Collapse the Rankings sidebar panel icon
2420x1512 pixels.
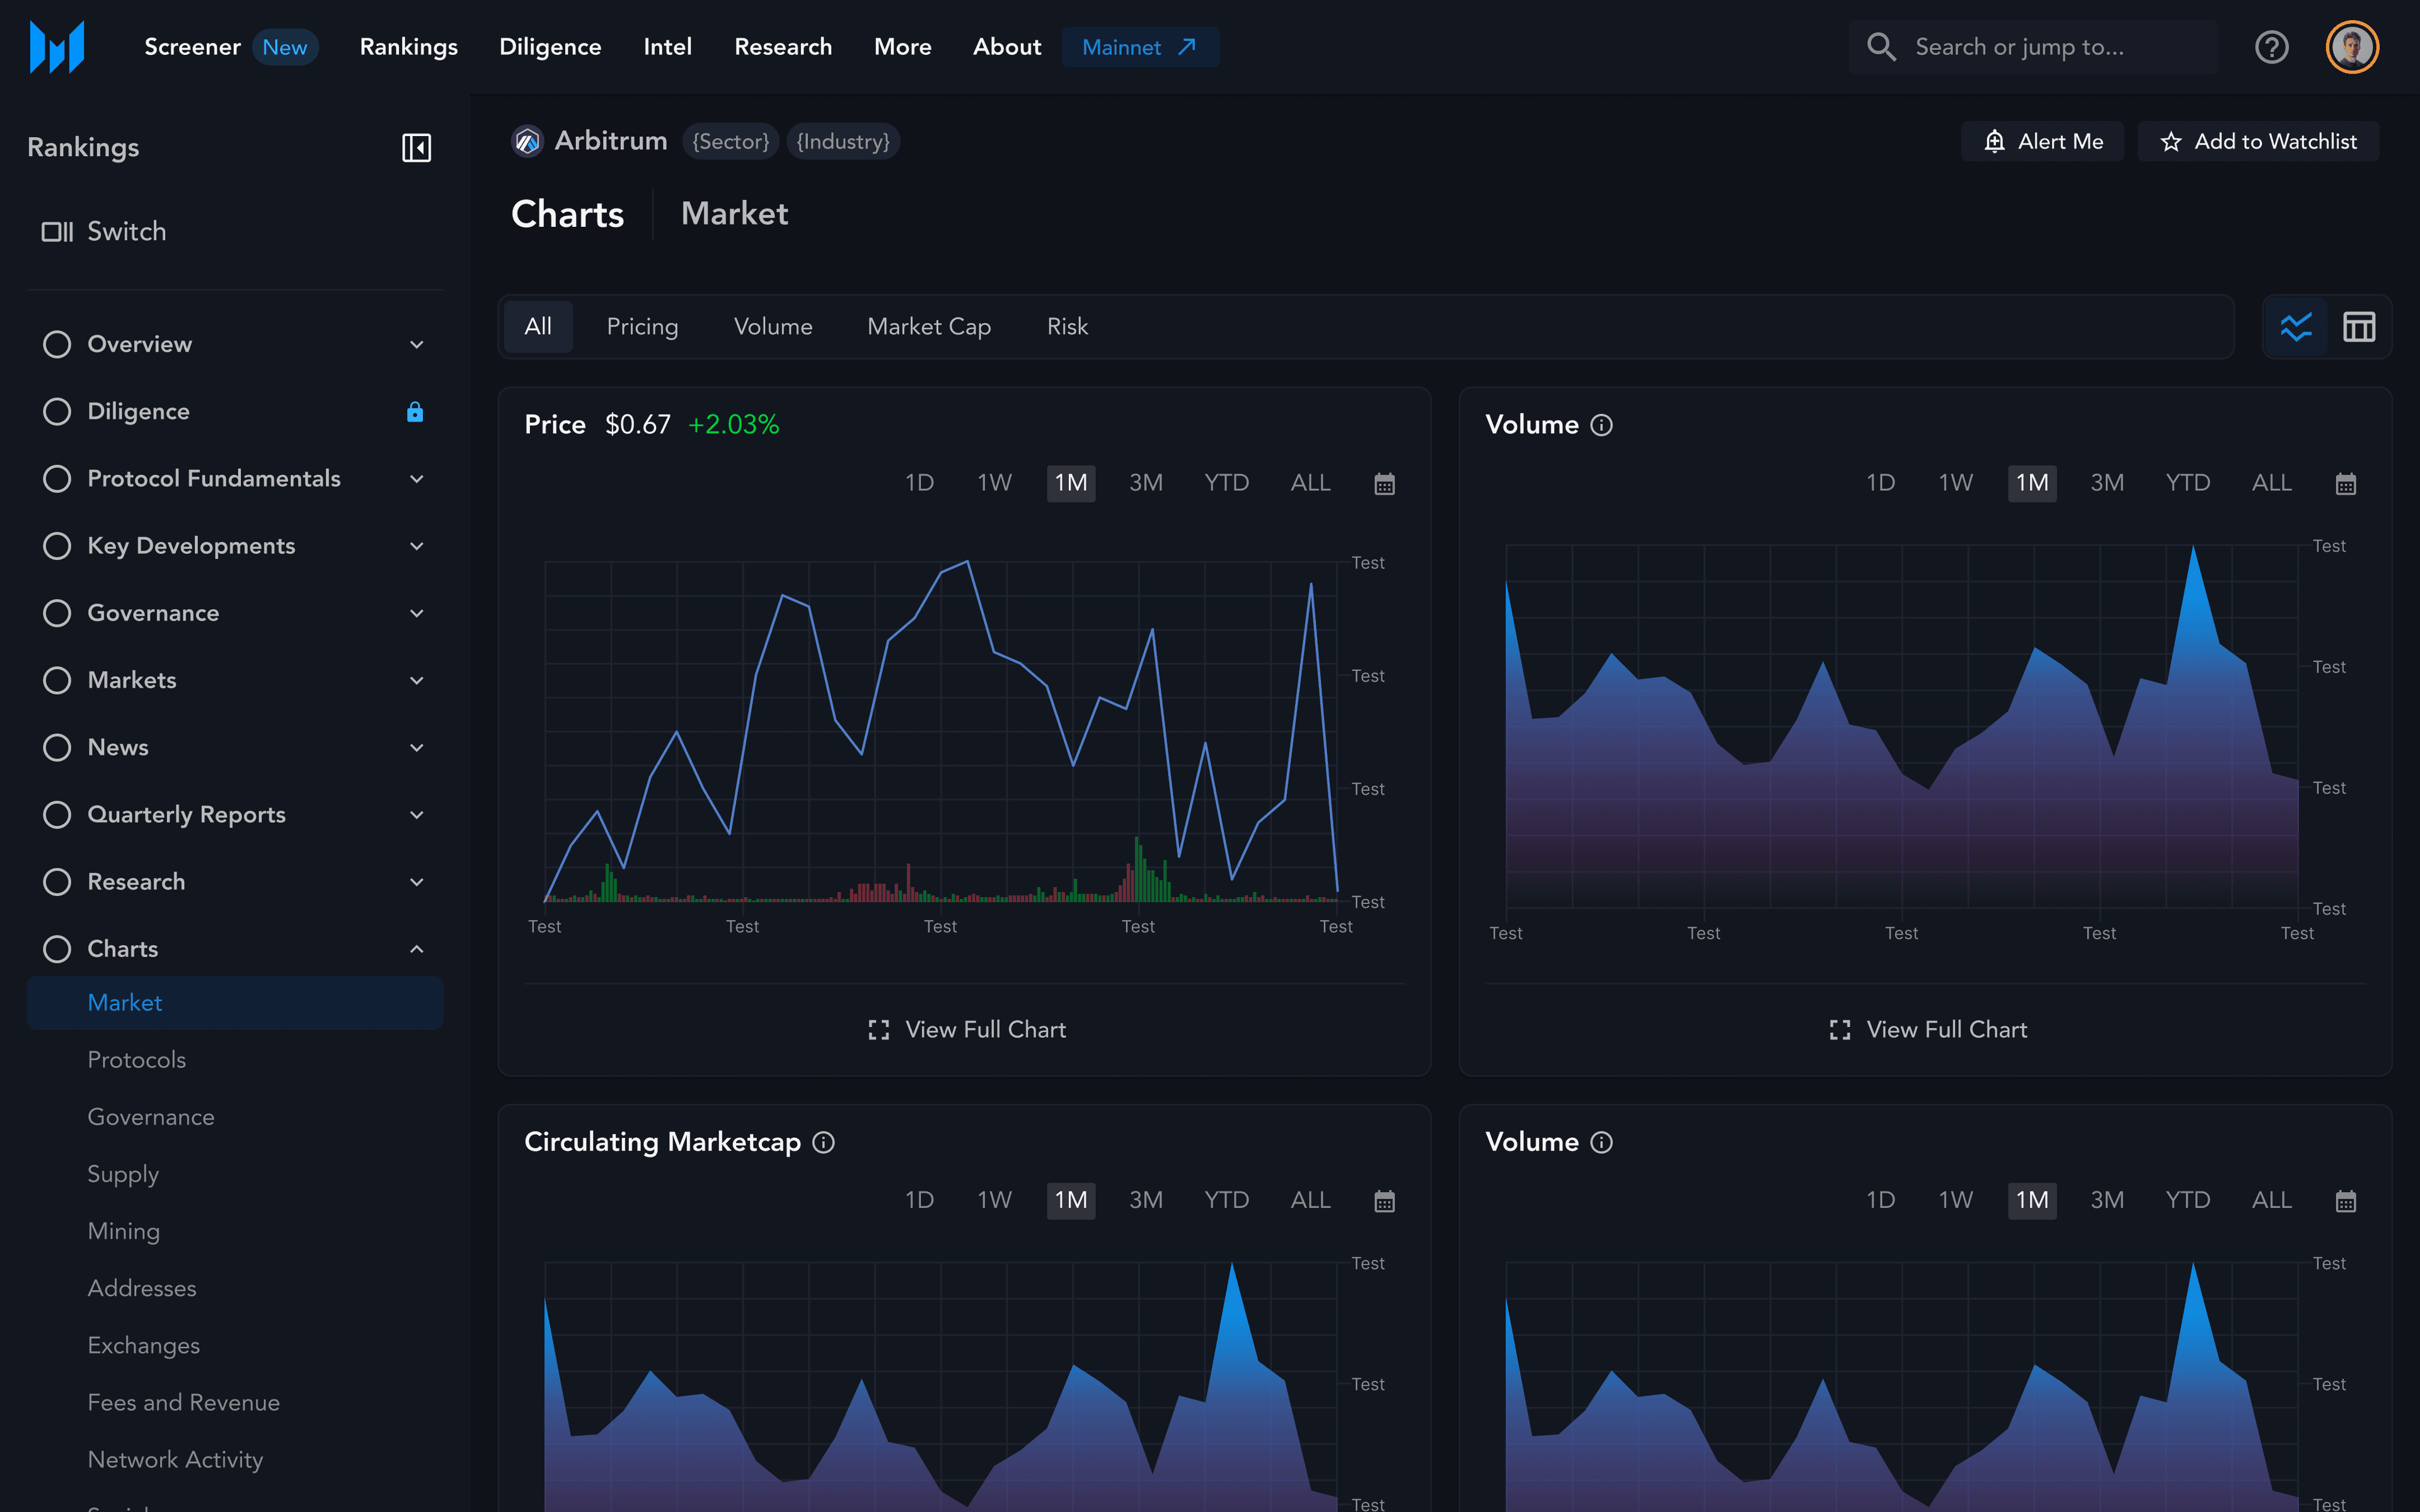pyautogui.click(x=416, y=148)
